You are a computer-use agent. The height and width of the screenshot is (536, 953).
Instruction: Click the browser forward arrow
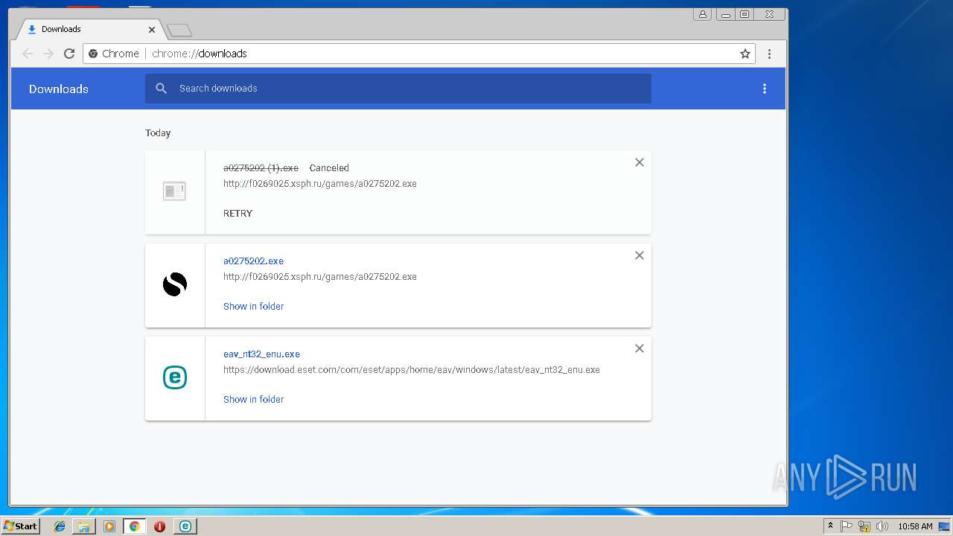click(48, 54)
